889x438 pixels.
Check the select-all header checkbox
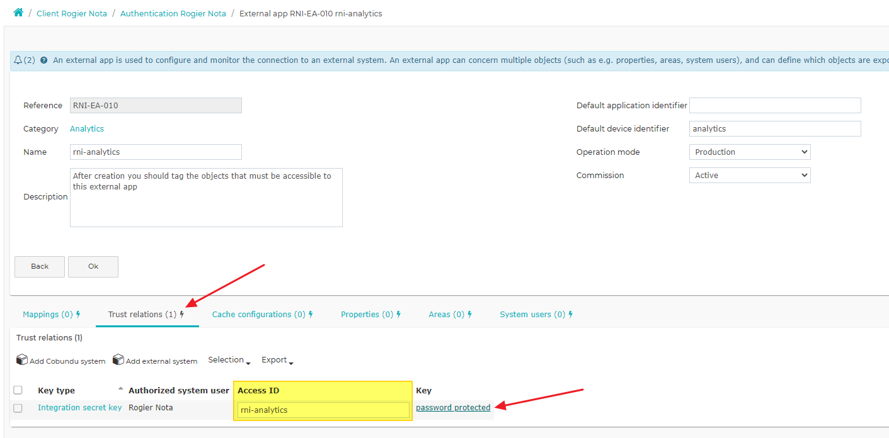pos(18,390)
